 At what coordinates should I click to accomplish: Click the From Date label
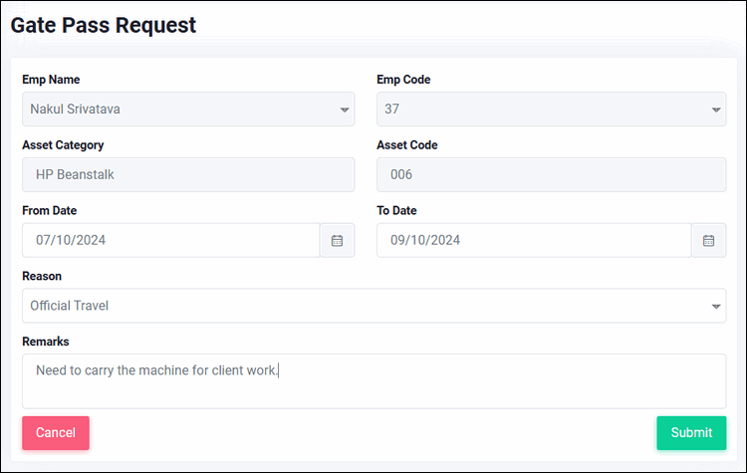click(x=50, y=210)
